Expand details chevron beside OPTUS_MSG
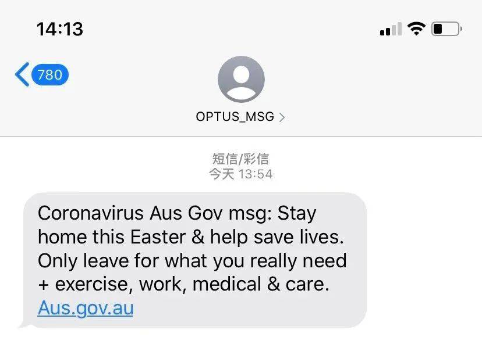 point(282,117)
